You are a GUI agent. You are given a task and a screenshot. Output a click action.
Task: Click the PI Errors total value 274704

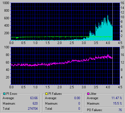tap(33, 109)
